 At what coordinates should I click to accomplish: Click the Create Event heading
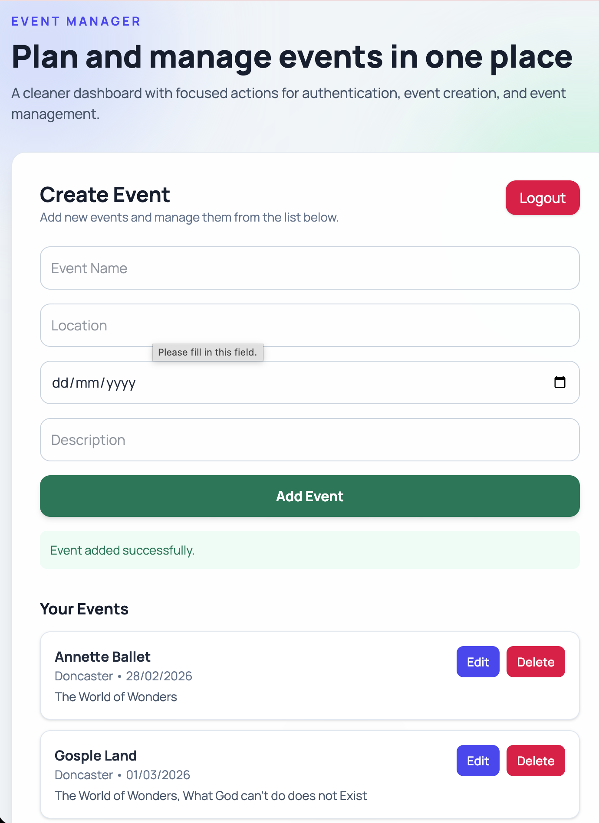(105, 195)
